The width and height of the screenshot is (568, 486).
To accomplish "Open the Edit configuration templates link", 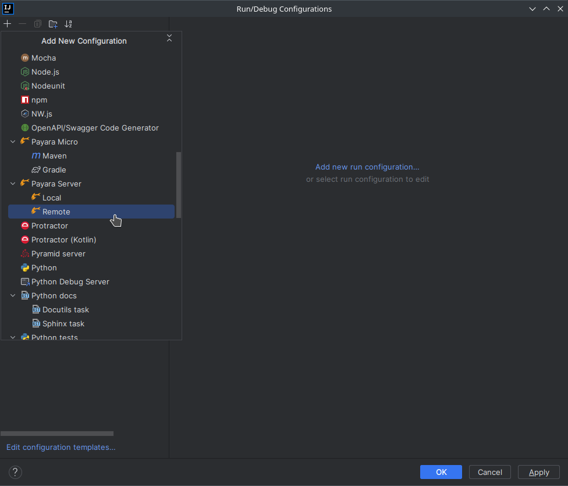I will [x=61, y=447].
